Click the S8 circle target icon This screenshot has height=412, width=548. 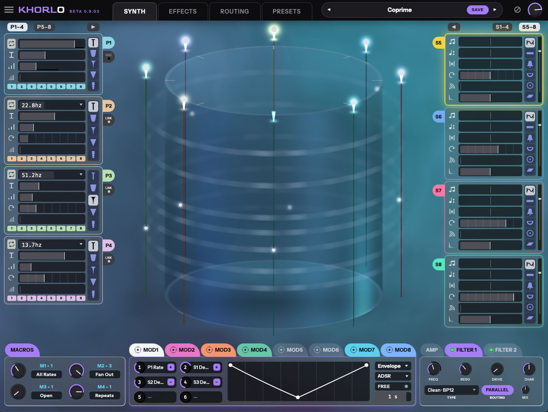[x=530, y=307]
